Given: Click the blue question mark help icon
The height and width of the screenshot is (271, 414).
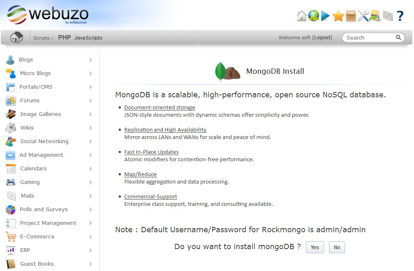Looking at the screenshot, I should 400,16.
